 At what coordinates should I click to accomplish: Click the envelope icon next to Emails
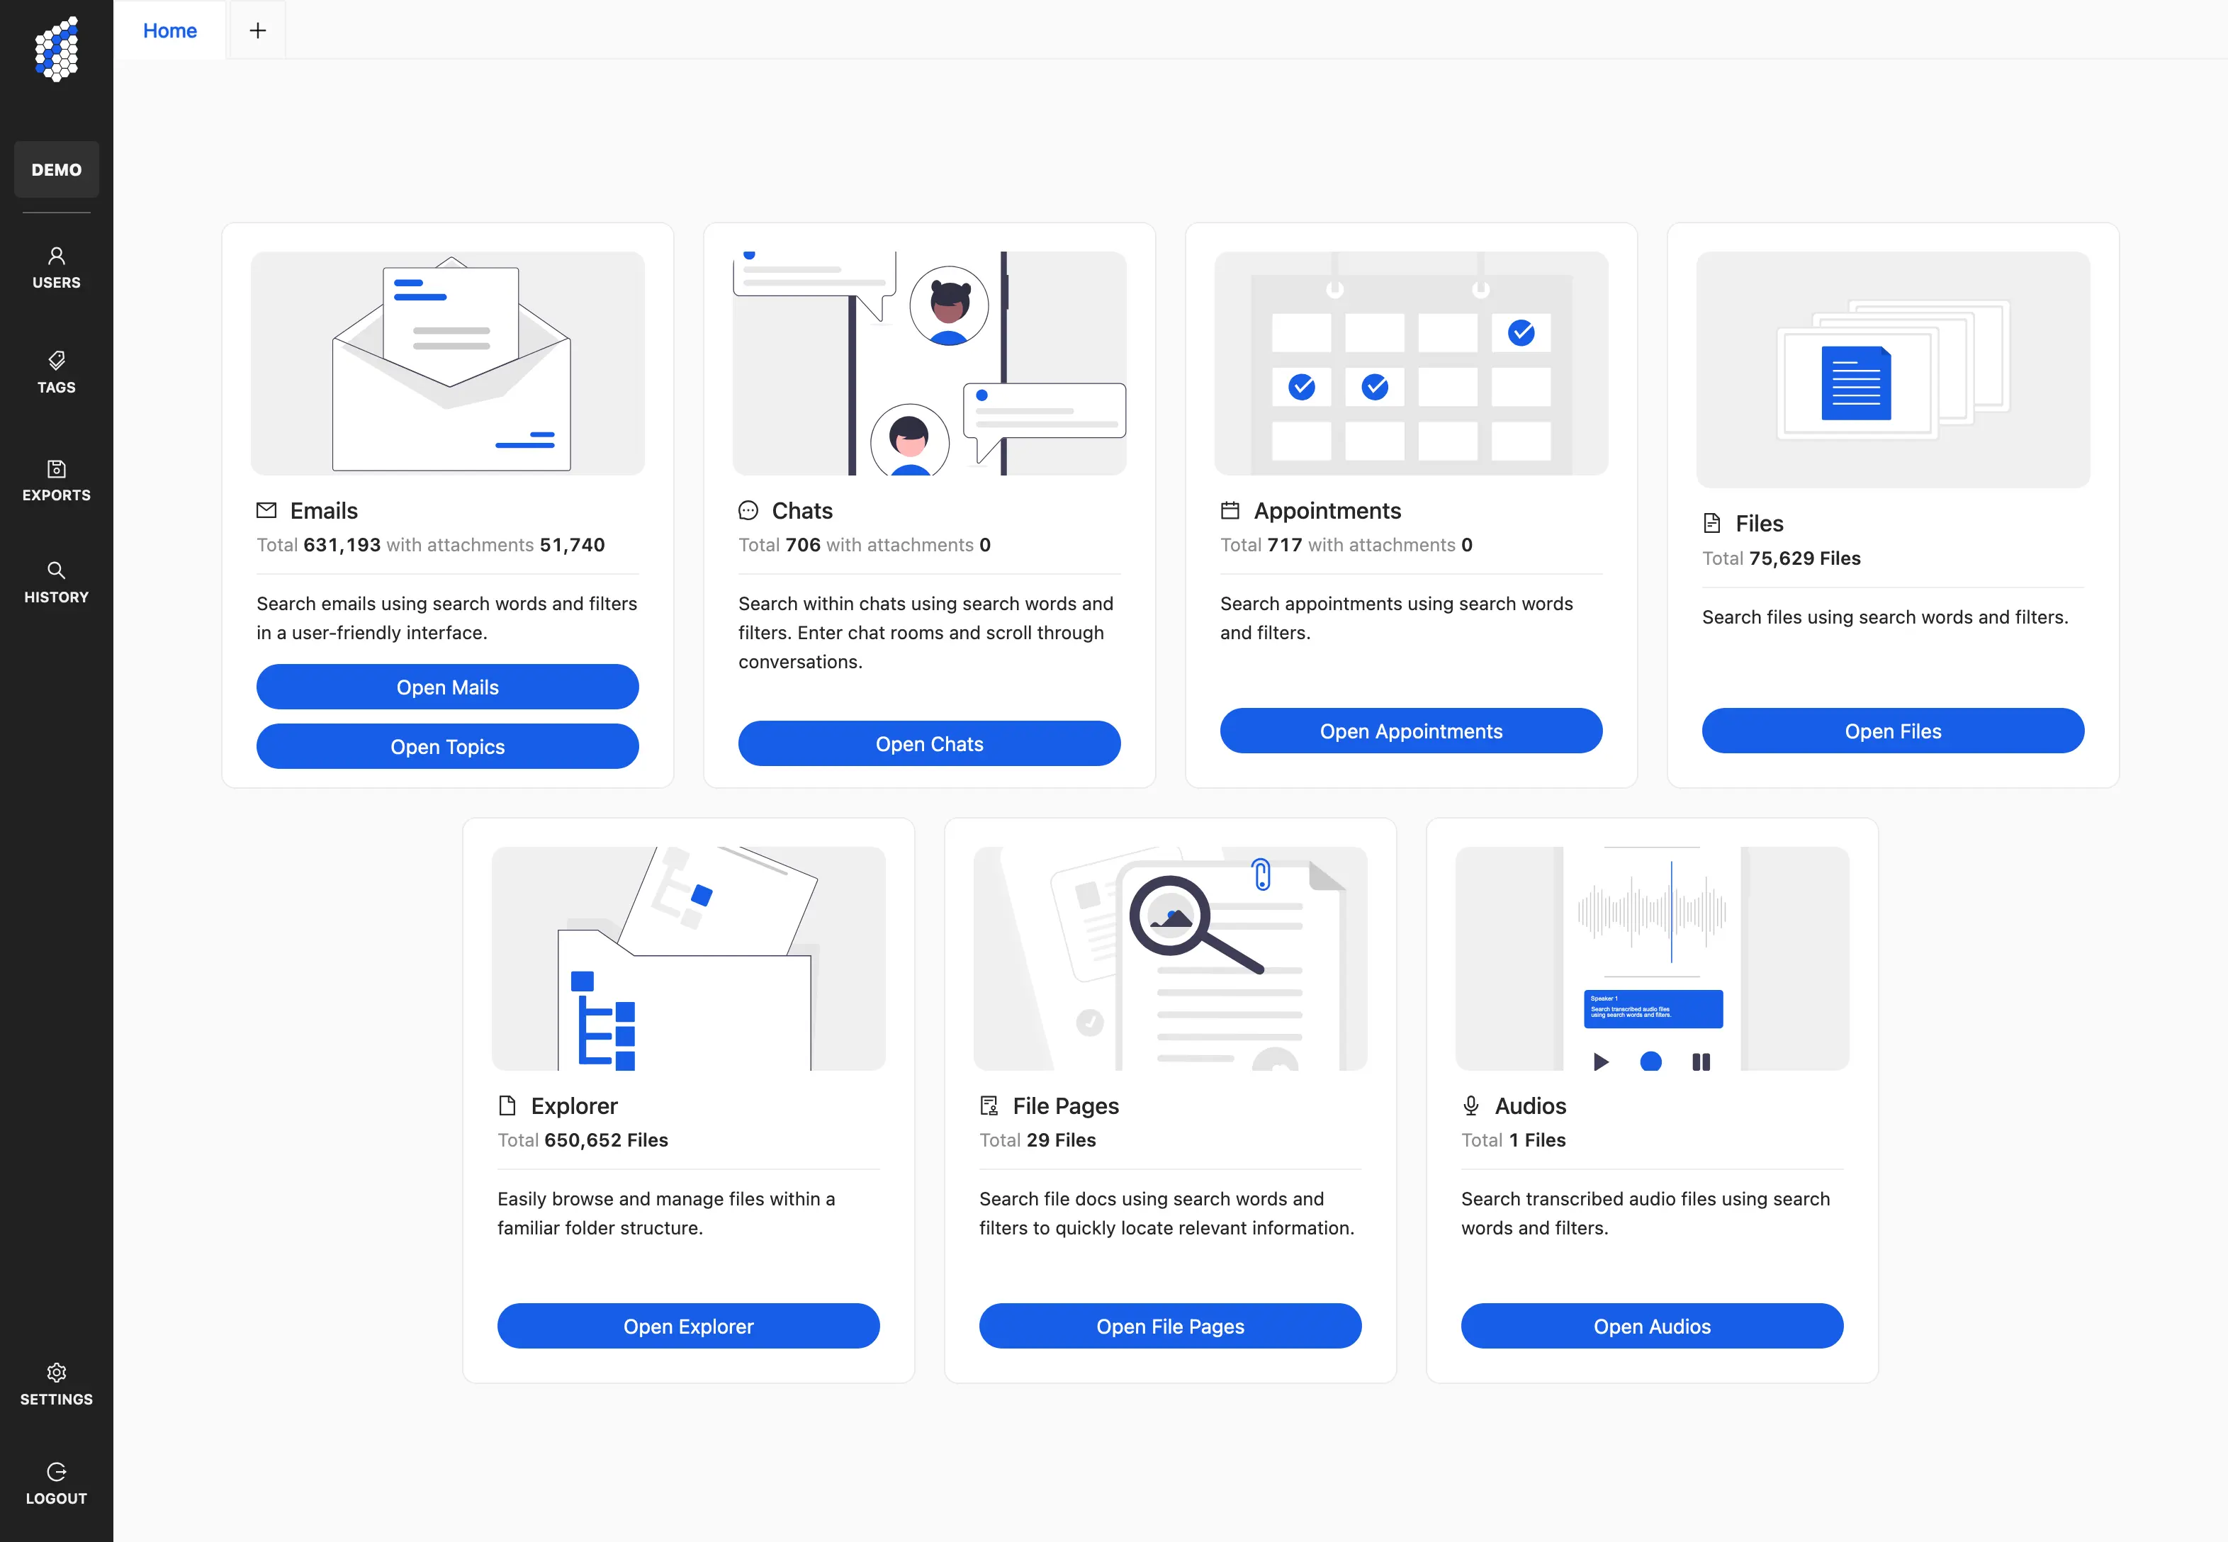tap(266, 510)
